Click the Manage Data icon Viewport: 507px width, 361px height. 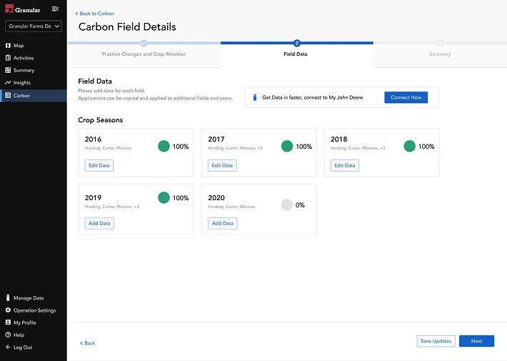pyautogui.click(x=8, y=297)
